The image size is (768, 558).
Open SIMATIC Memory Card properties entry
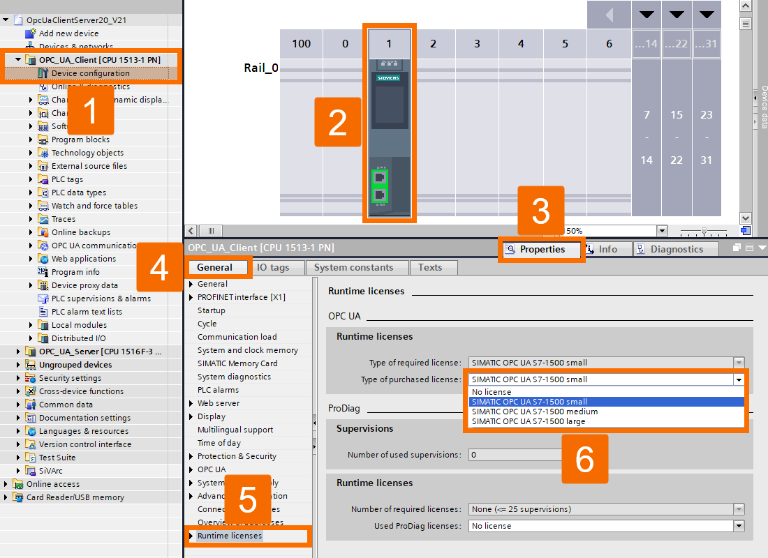pyautogui.click(x=237, y=363)
